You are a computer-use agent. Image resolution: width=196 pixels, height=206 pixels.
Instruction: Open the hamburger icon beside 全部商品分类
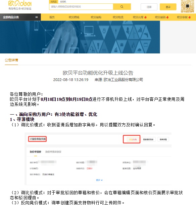37,17
